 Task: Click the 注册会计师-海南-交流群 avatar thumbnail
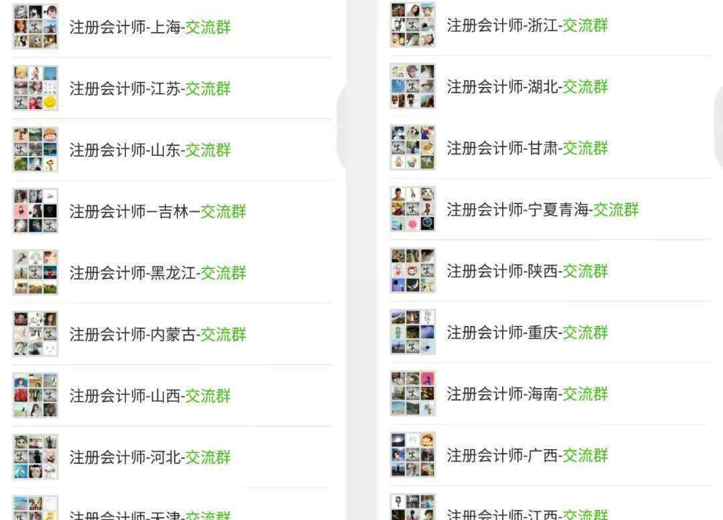point(412,394)
